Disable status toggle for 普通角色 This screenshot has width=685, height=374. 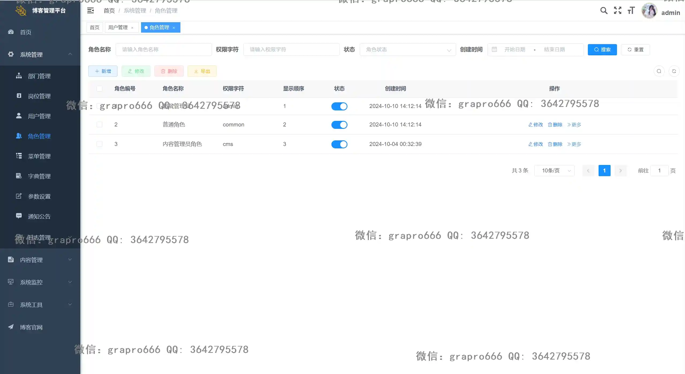[x=339, y=125]
